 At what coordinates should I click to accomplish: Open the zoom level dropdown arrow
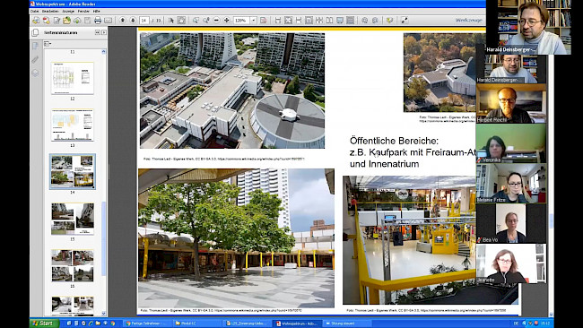(x=254, y=21)
